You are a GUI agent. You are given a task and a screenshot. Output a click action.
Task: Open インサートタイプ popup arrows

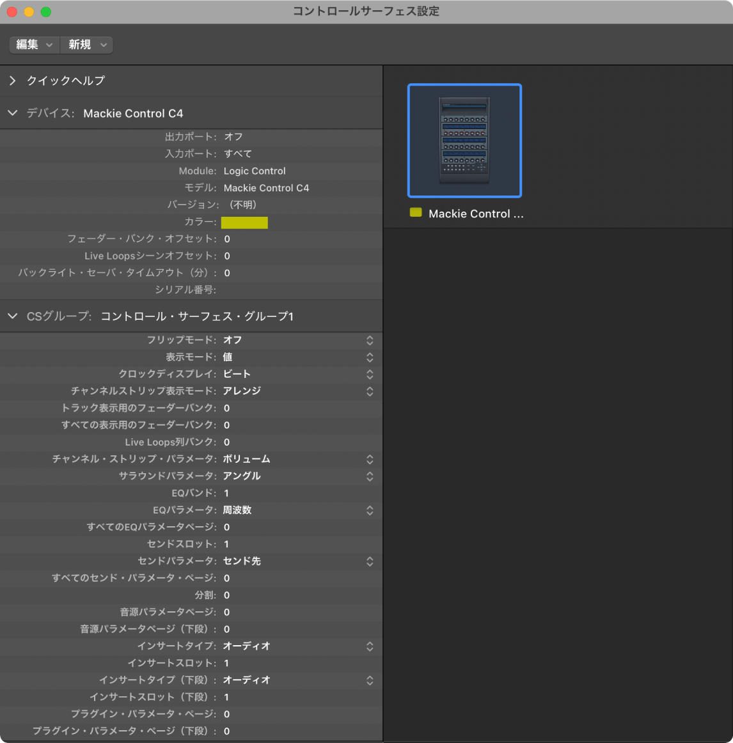point(370,646)
